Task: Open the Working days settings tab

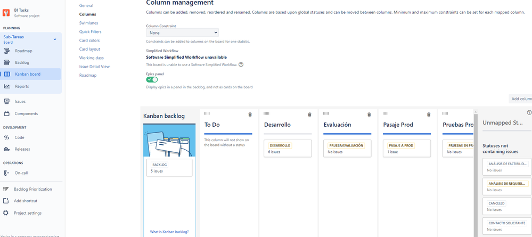Action: point(92,58)
